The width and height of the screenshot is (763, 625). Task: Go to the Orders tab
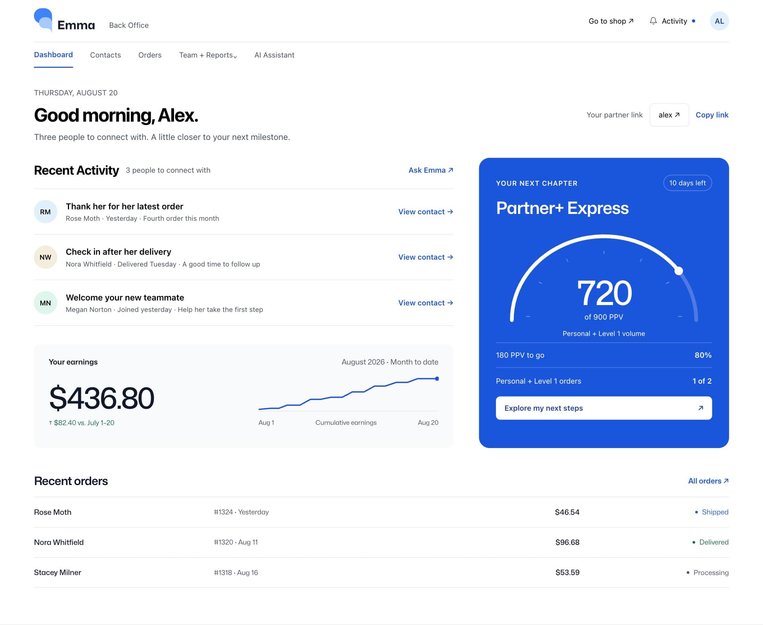pyautogui.click(x=150, y=55)
